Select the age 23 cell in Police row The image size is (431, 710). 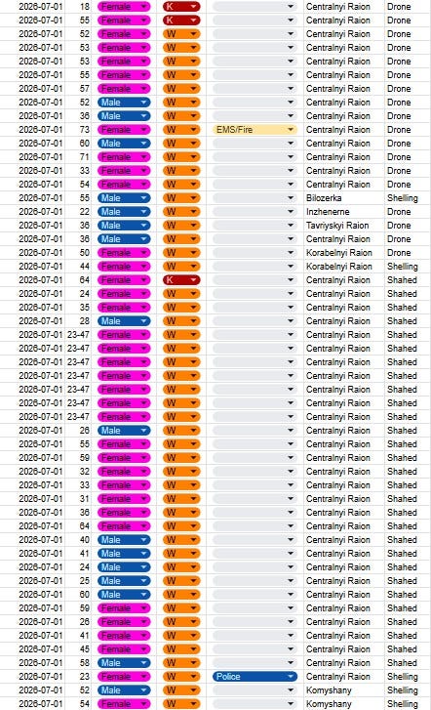click(78, 677)
